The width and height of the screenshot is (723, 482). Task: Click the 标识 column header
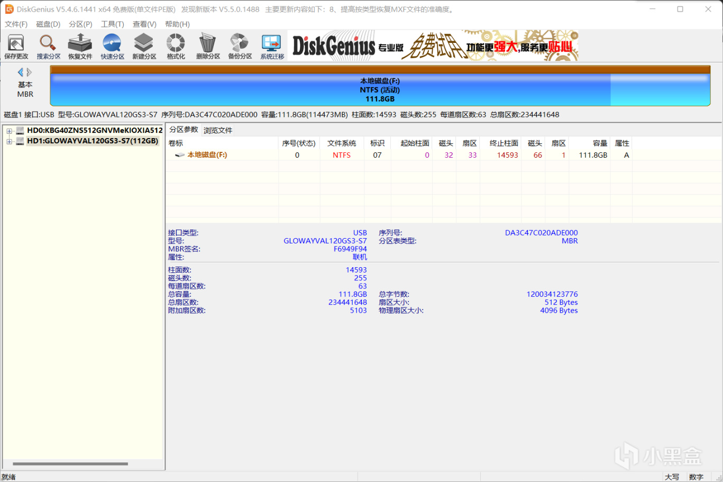[377, 143]
